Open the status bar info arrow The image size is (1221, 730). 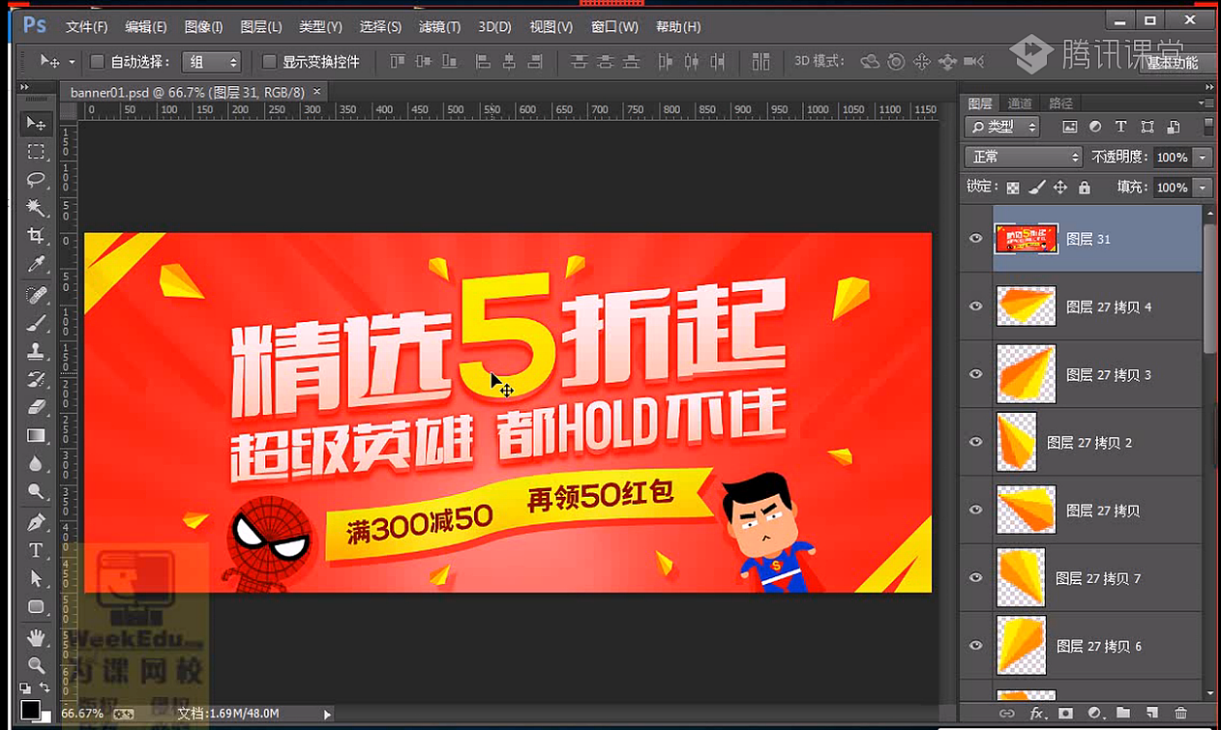click(327, 715)
